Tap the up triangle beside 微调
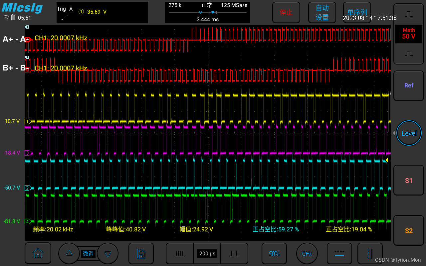Image resolution: width=426 pixels, height=266 pixels. [x=69, y=253]
